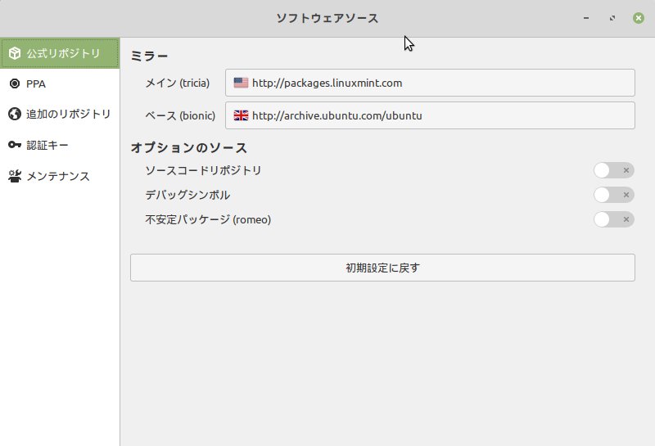Click the package icon beside 公式リポジトリ
Image resolution: width=655 pixels, height=446 pixels.
[x=15, y=53]
